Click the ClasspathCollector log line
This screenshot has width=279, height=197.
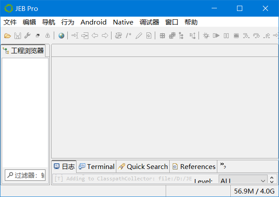(x=123, y=179)
